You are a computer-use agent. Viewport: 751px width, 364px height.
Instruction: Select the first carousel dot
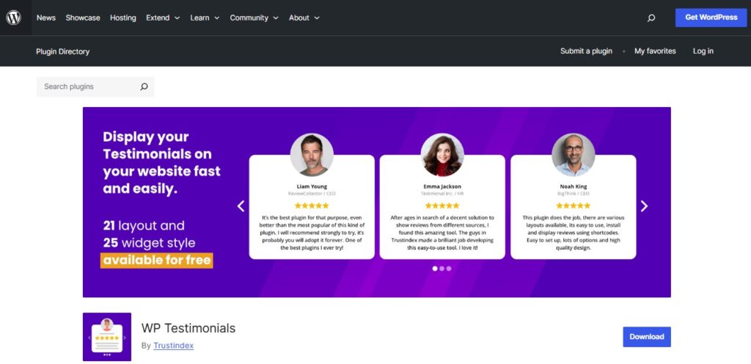coord(435,269)
